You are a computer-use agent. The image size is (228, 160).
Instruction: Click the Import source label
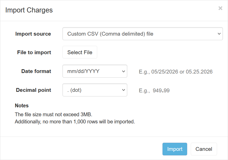[x=33, y=34]
